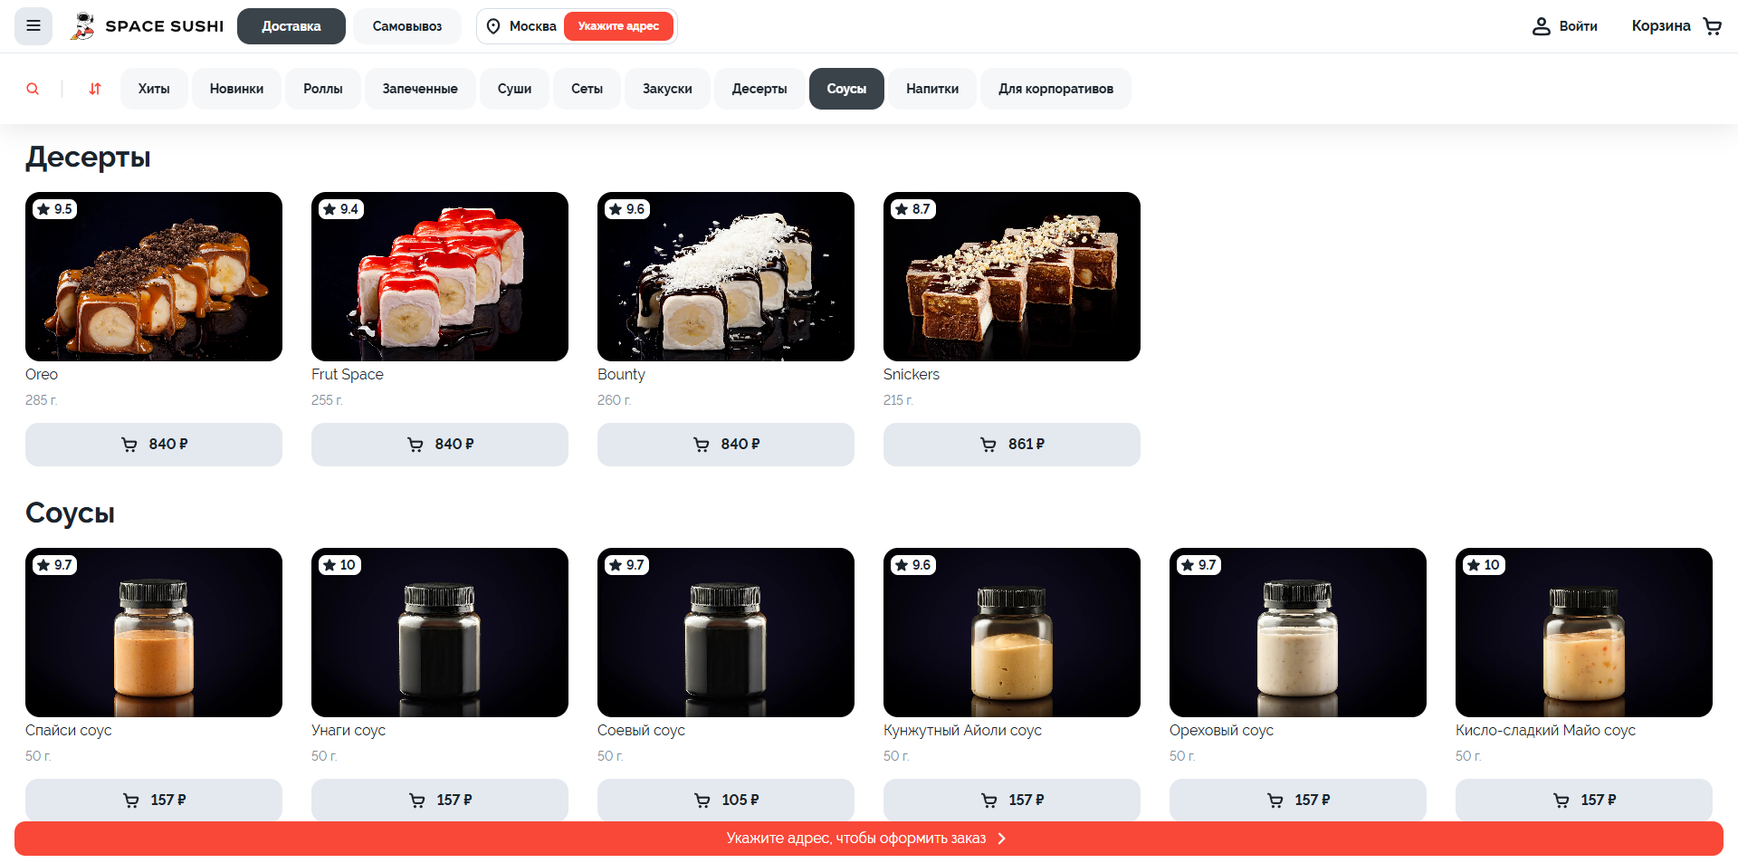Click the user profile icon
This screenshot has height=863, width=1738.
click(x=1541, y=26)
